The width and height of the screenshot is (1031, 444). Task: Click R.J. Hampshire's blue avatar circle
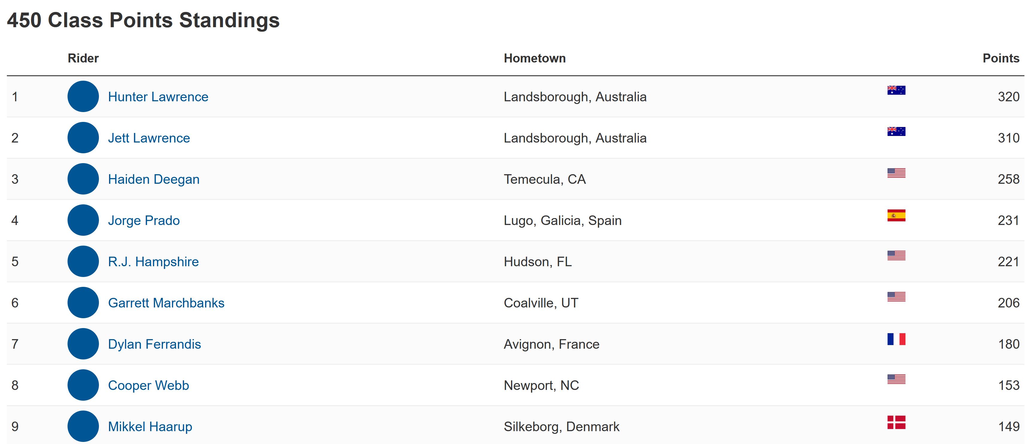(83, 261)
